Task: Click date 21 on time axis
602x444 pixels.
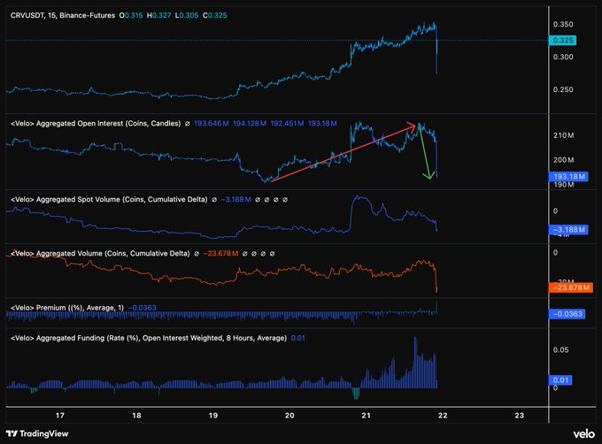Action: pos(366,415)
